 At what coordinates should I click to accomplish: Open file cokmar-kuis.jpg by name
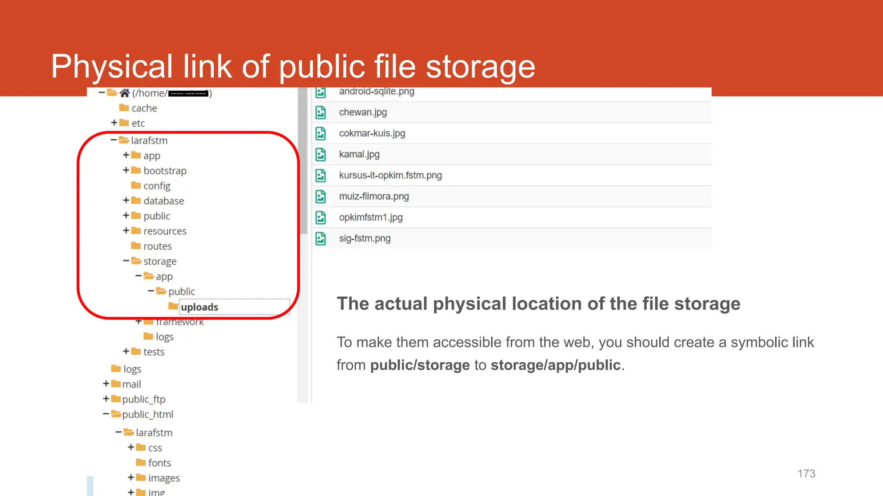372,133
